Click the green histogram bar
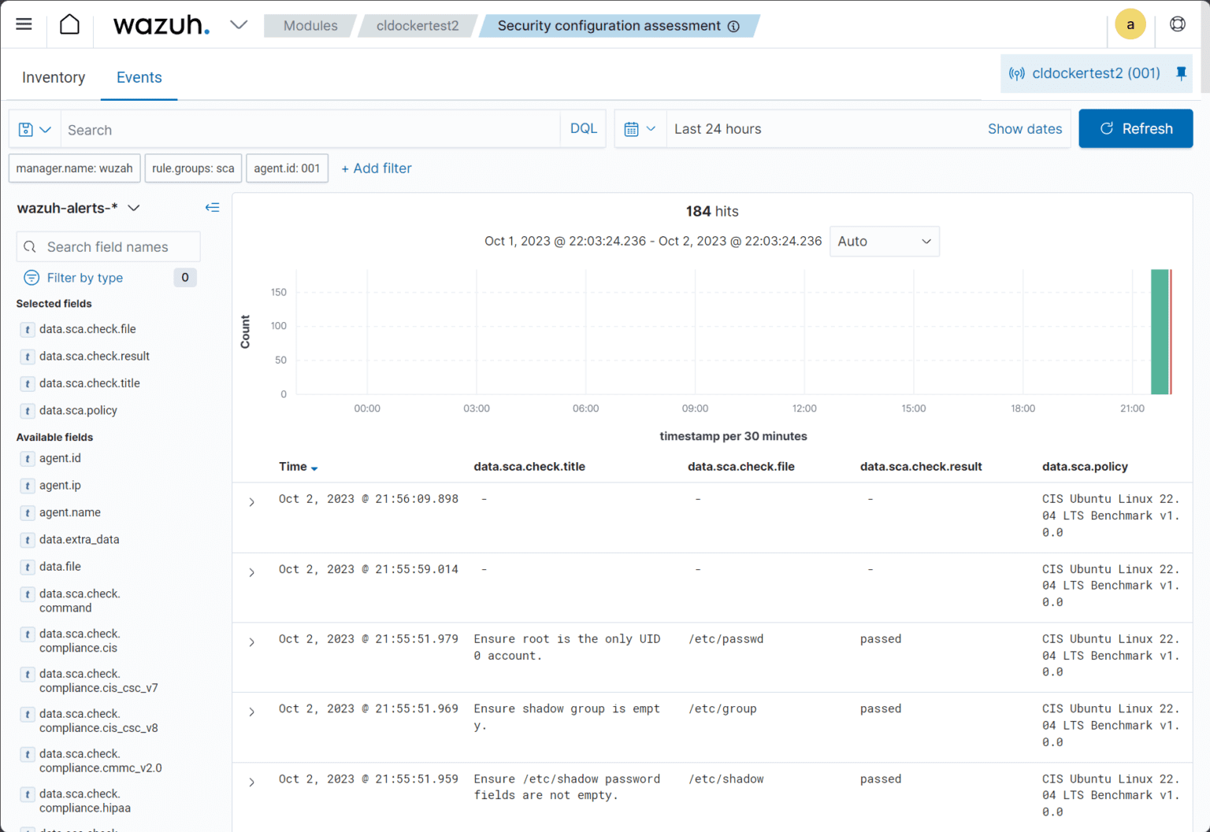The width and height of the screenshot is (1210, 832). (x=1159, y=331)
